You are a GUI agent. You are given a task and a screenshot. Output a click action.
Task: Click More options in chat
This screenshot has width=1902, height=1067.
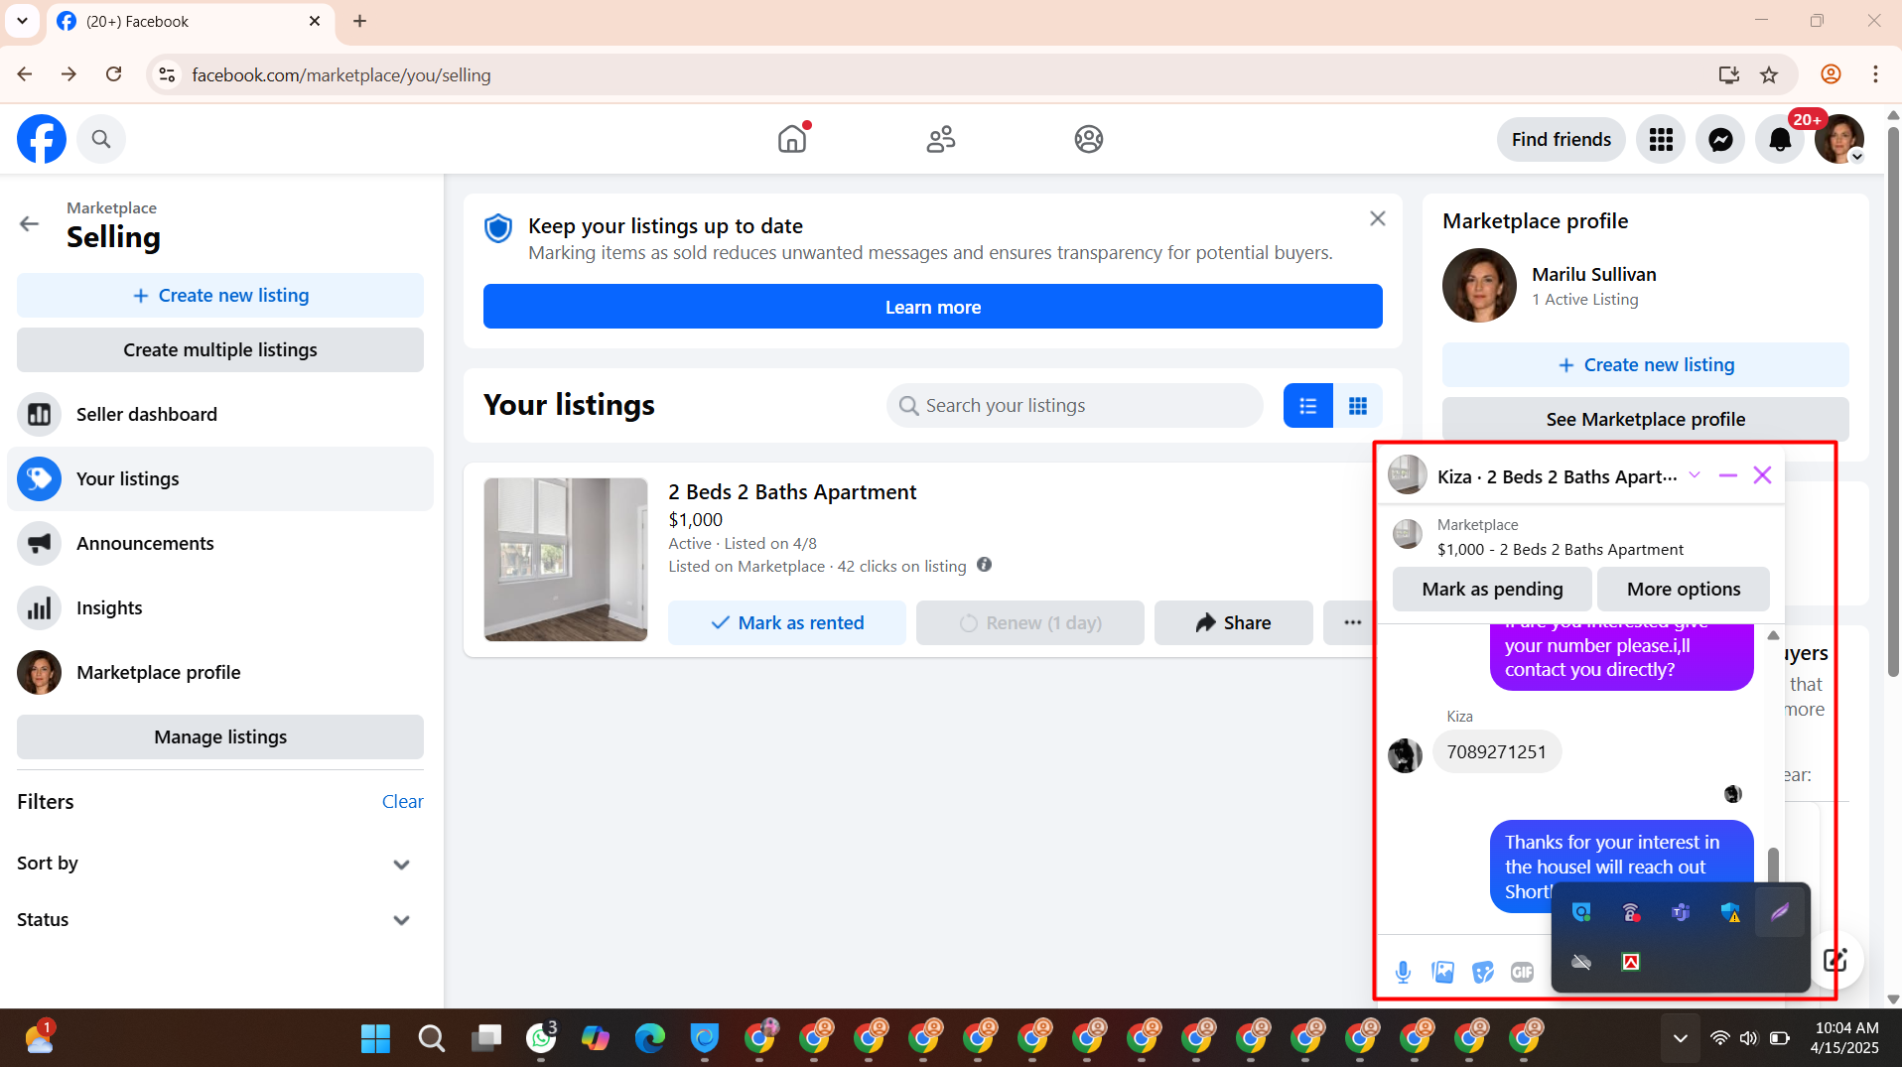pos(1684,589)
